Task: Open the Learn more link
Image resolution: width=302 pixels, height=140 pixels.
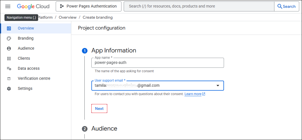Action: click(x=193, y=94)
